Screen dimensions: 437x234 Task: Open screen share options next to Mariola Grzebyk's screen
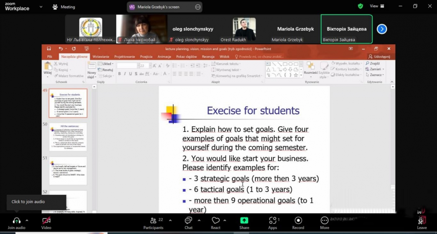tap(198, 7)
